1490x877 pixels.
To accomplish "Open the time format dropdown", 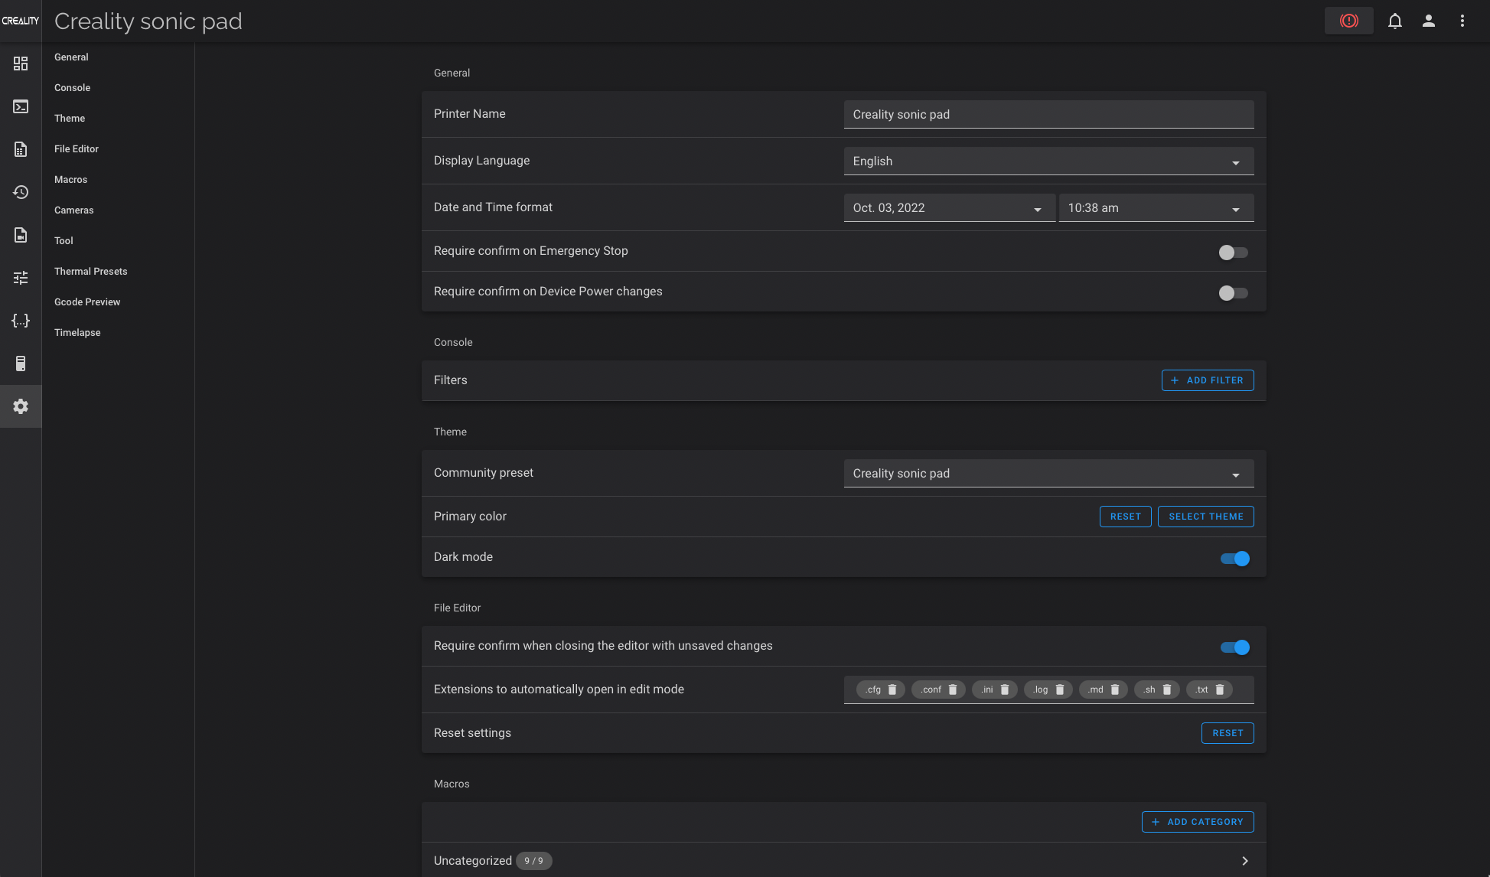I will pos(1156,207).
